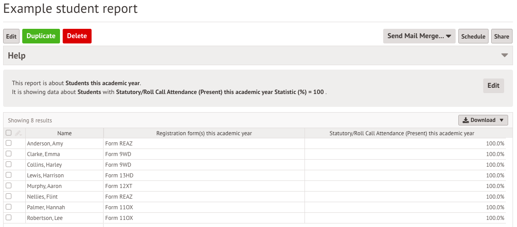Click the red Delete button

pos(77,36)
